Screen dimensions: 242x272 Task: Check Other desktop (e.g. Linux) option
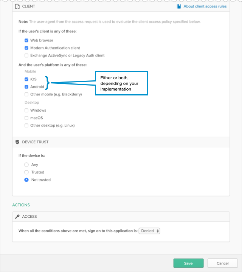point(26,126)
